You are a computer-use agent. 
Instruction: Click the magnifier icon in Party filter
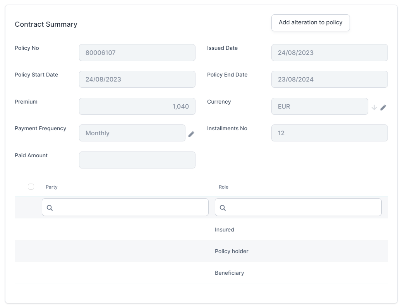pos(50,208)
